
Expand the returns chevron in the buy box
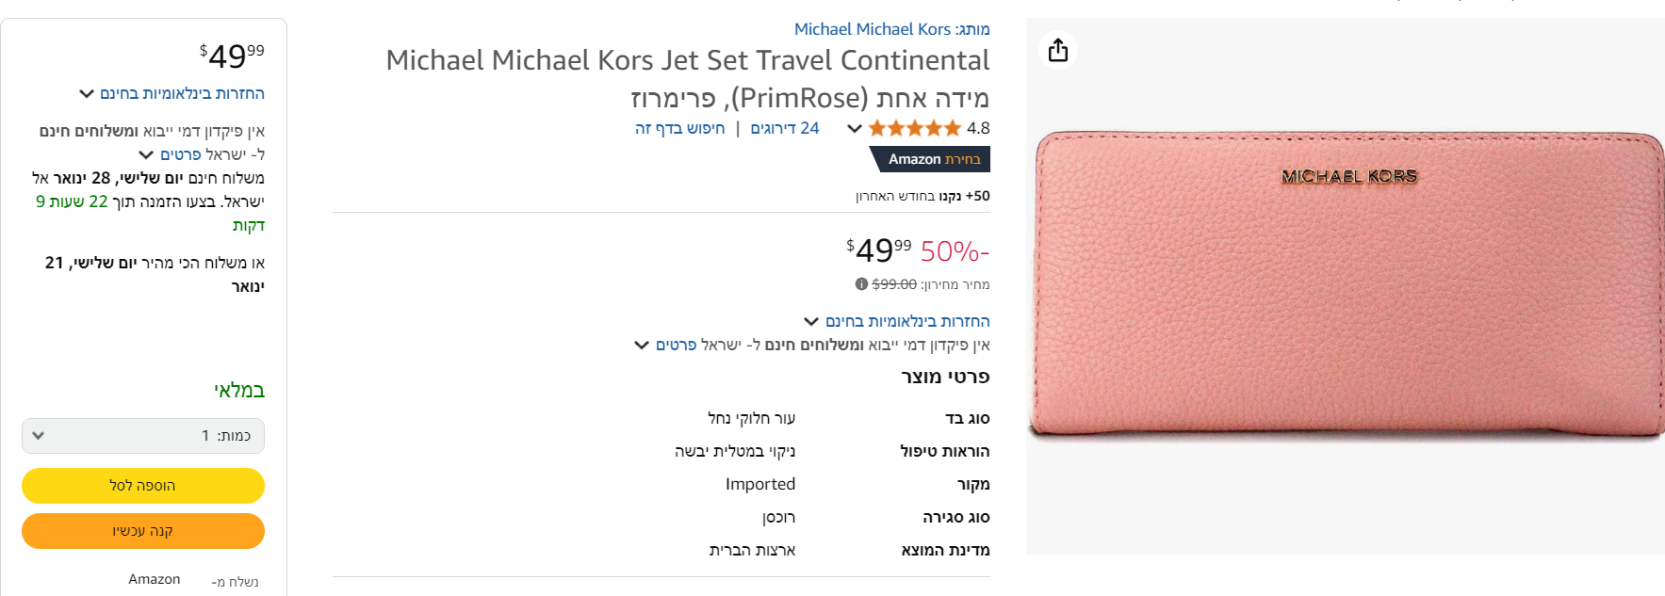pos(87,94)
